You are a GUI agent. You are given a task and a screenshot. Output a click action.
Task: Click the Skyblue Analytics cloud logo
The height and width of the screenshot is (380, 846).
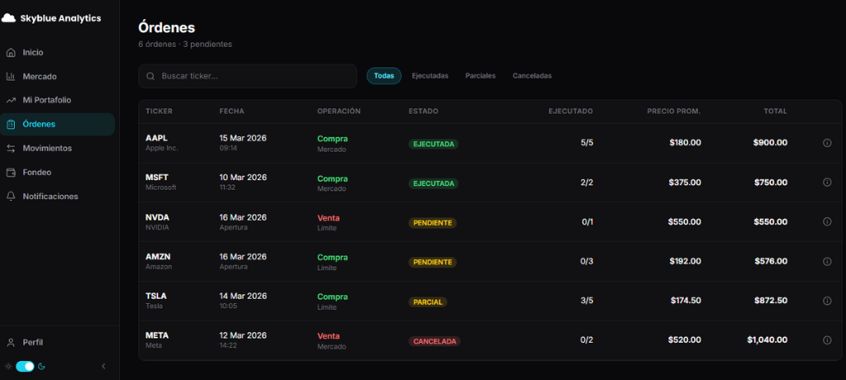click(x=8, y=18)
